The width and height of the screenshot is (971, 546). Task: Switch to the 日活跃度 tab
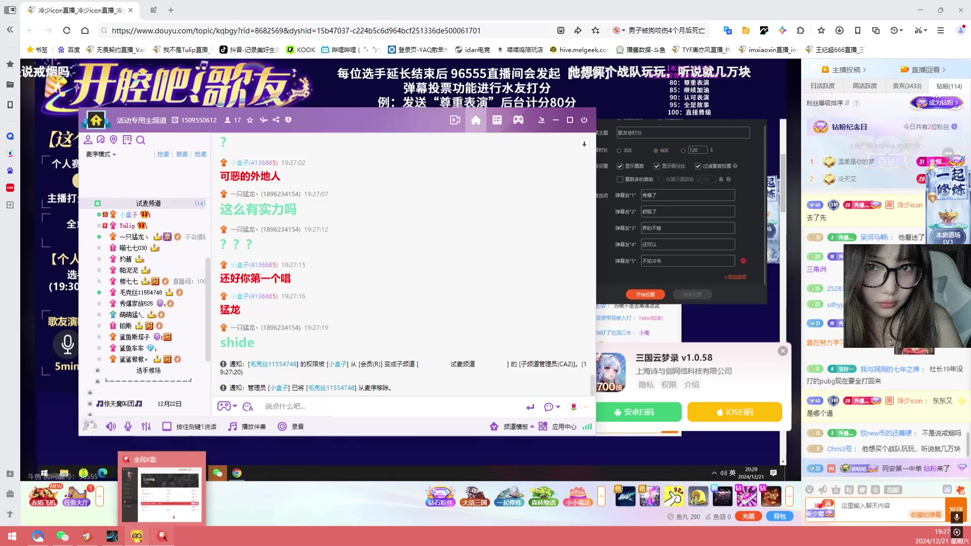tap(823, 86)
